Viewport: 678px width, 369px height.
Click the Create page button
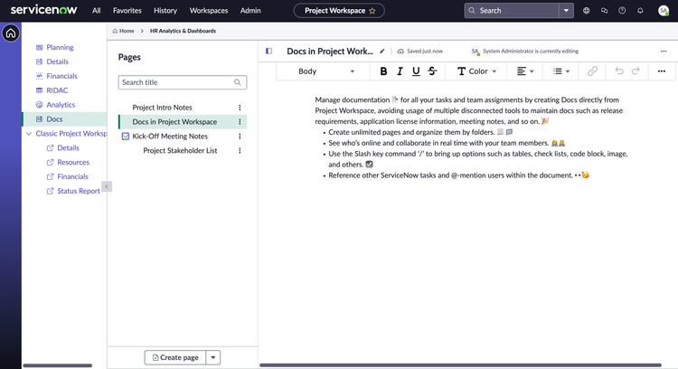click(x=175, y=357)
